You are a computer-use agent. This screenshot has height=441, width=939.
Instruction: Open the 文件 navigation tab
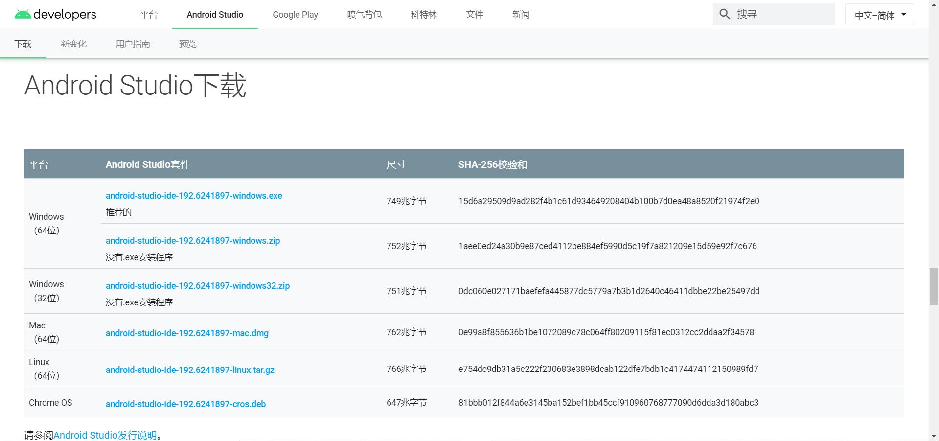pyautogui.click(x=475, y=15)
